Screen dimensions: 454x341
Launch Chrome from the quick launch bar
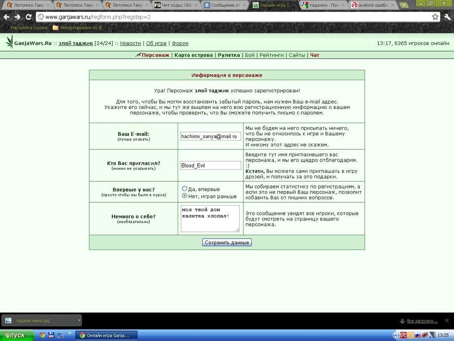pyautogui.click(x=42, y=335)
